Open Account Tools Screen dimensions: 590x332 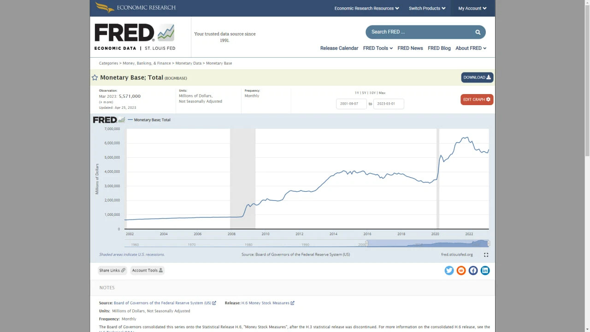pyautogui.click(x=147, y=271)
